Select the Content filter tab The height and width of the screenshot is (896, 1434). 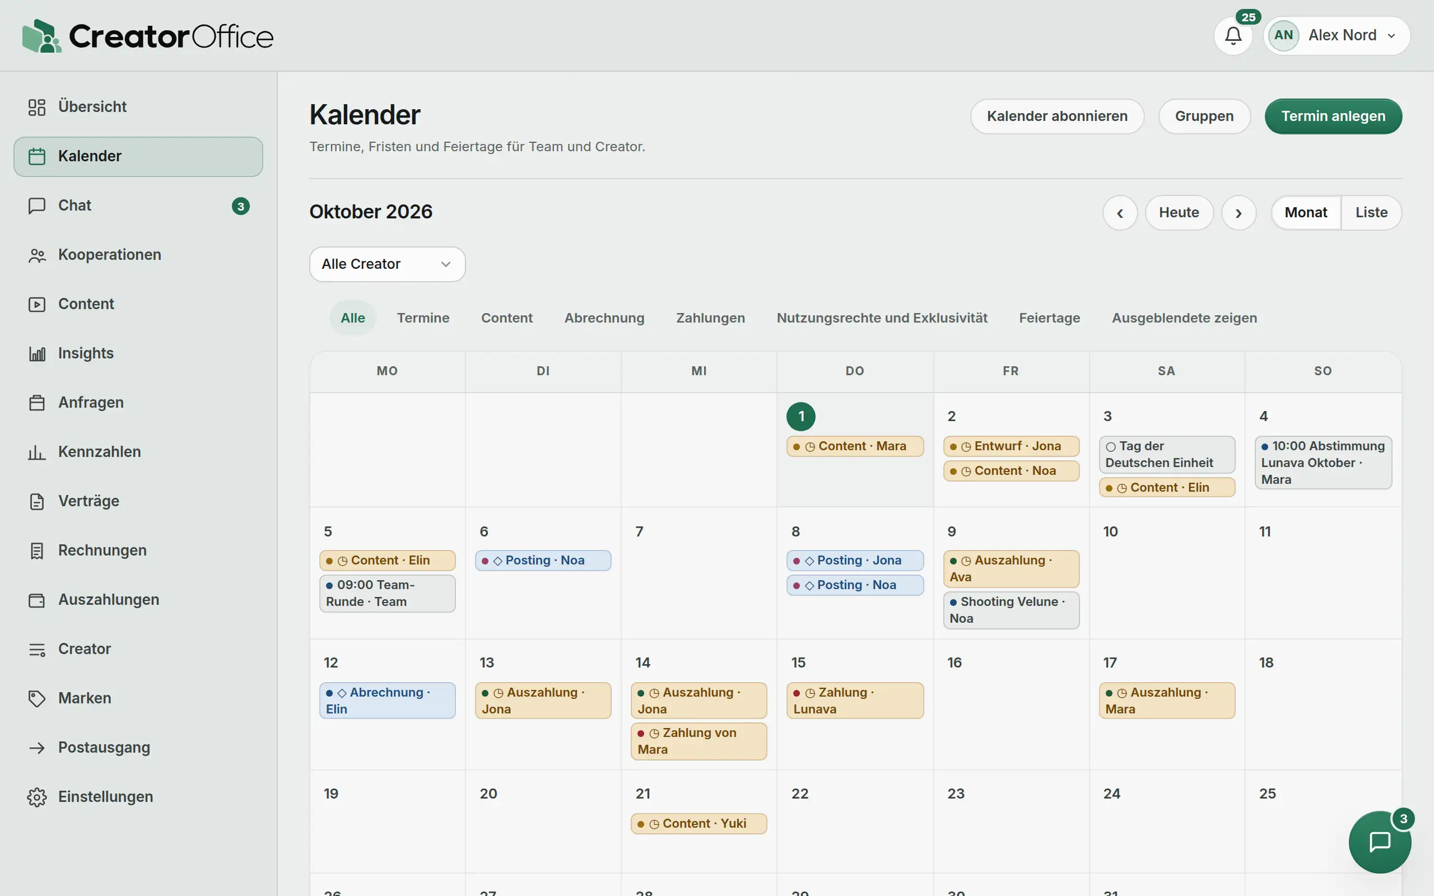coord(506,318)
